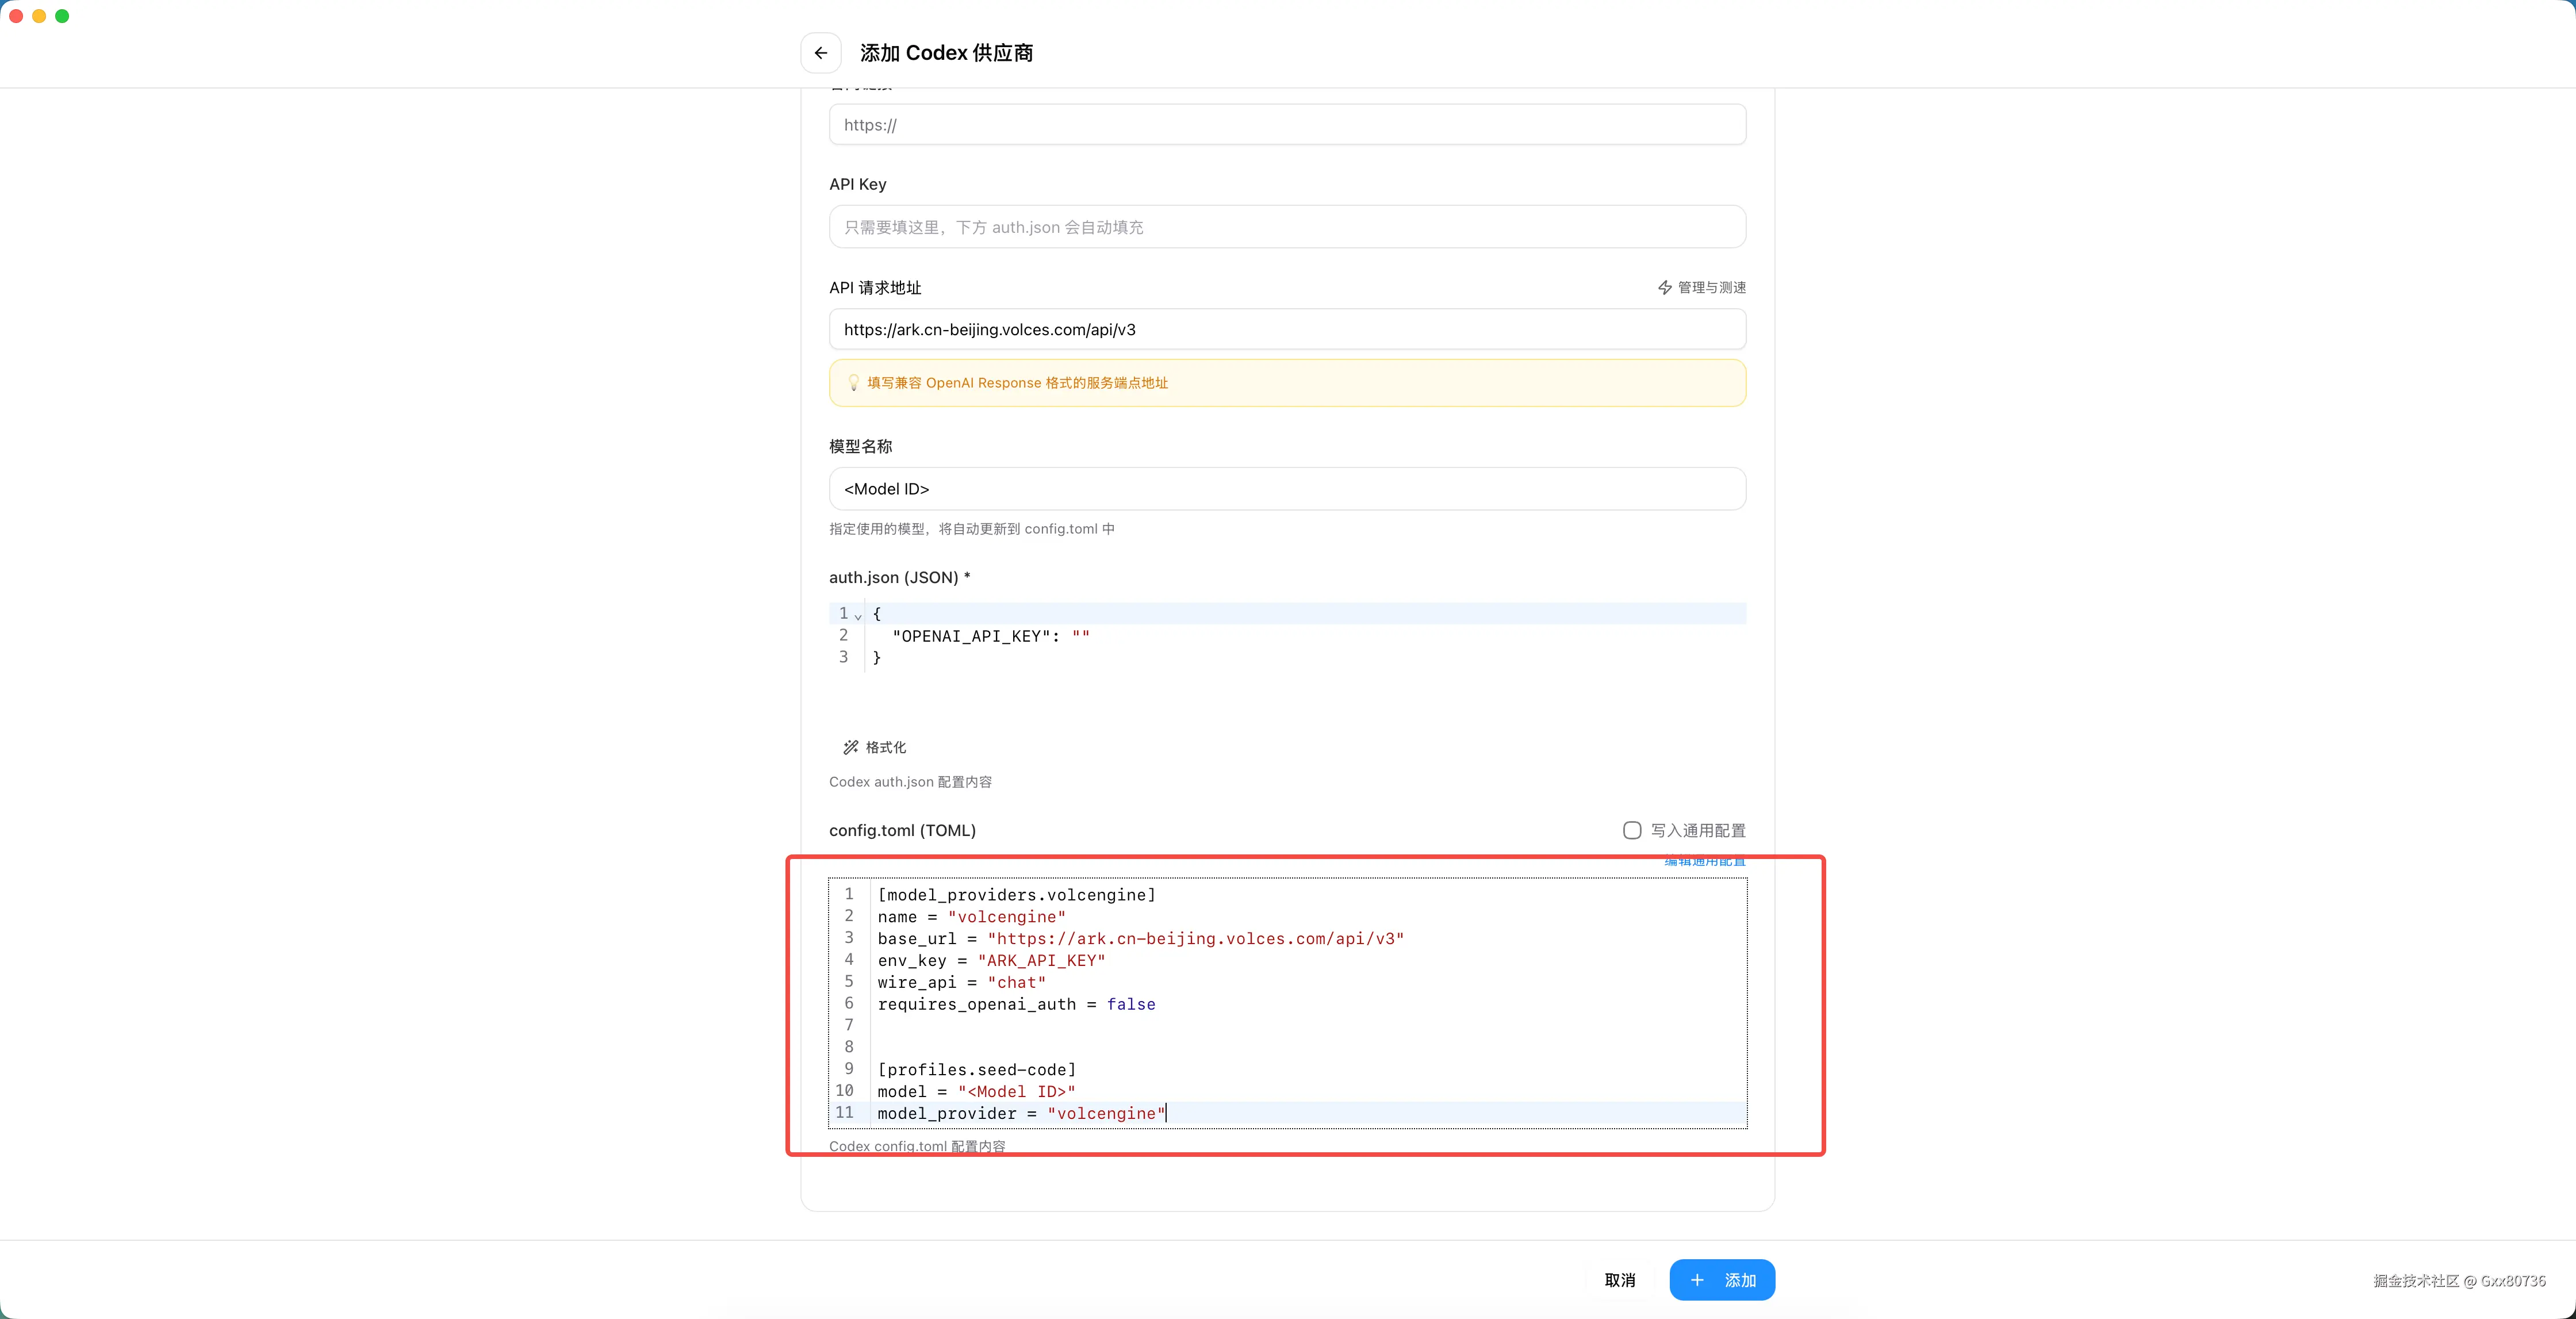This screenshot has width=2576, height=1319.
Task: Enable the 写入通用配置 checkbox
Action: coord(1632,830)
